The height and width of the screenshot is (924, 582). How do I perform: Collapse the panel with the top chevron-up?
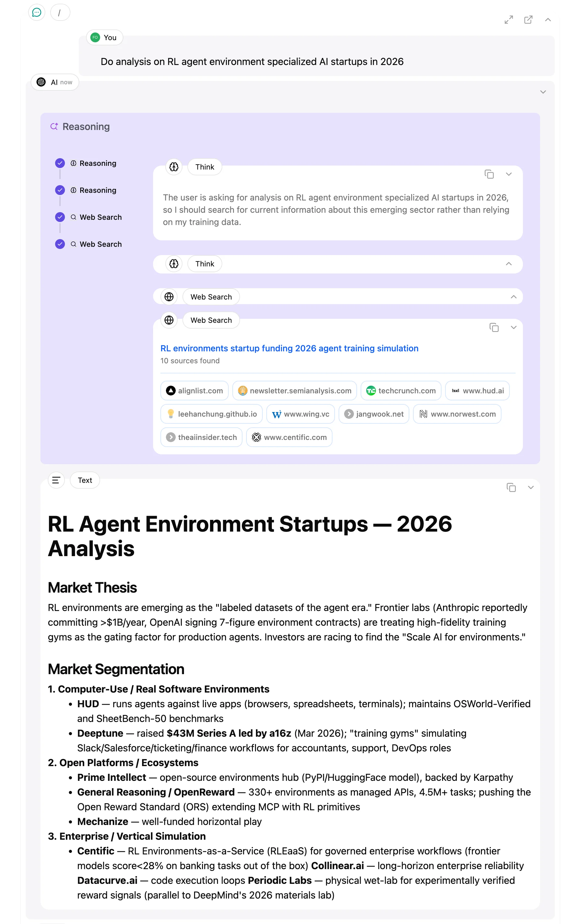coord(547,20)
